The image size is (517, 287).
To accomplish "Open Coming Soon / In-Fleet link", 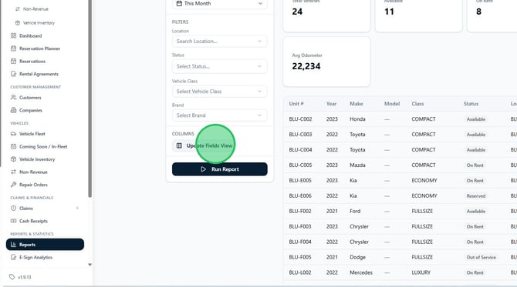I will click(43, 147).
